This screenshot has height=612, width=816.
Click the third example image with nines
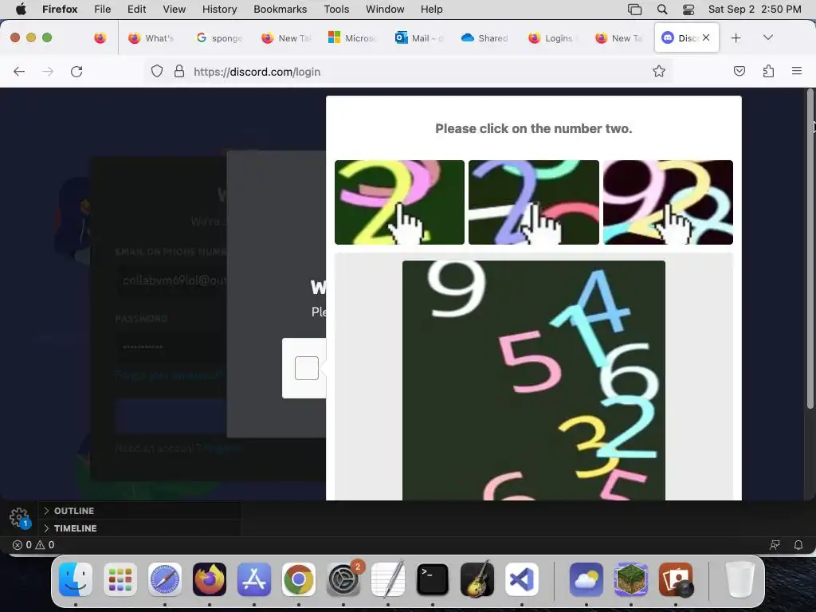click(x=668, y=202)
